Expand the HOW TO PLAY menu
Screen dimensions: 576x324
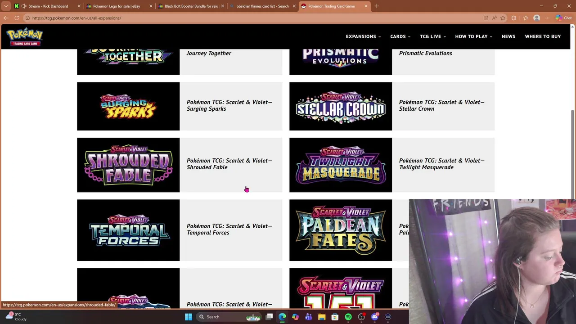click(x=474, y=36)
